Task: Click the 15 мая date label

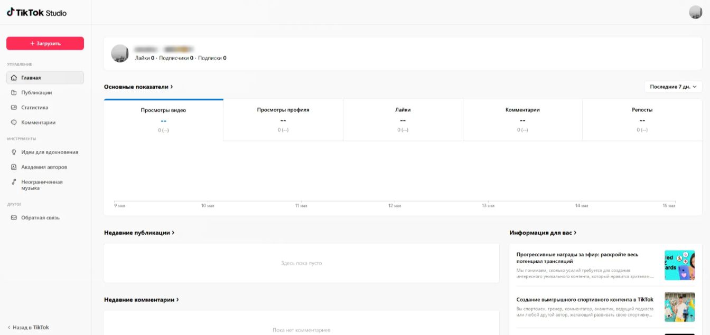Action: [669, 206]
